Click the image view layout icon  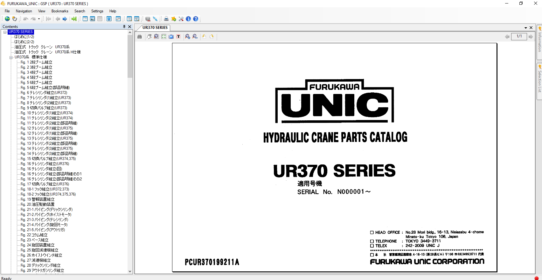tap(93, 19)
